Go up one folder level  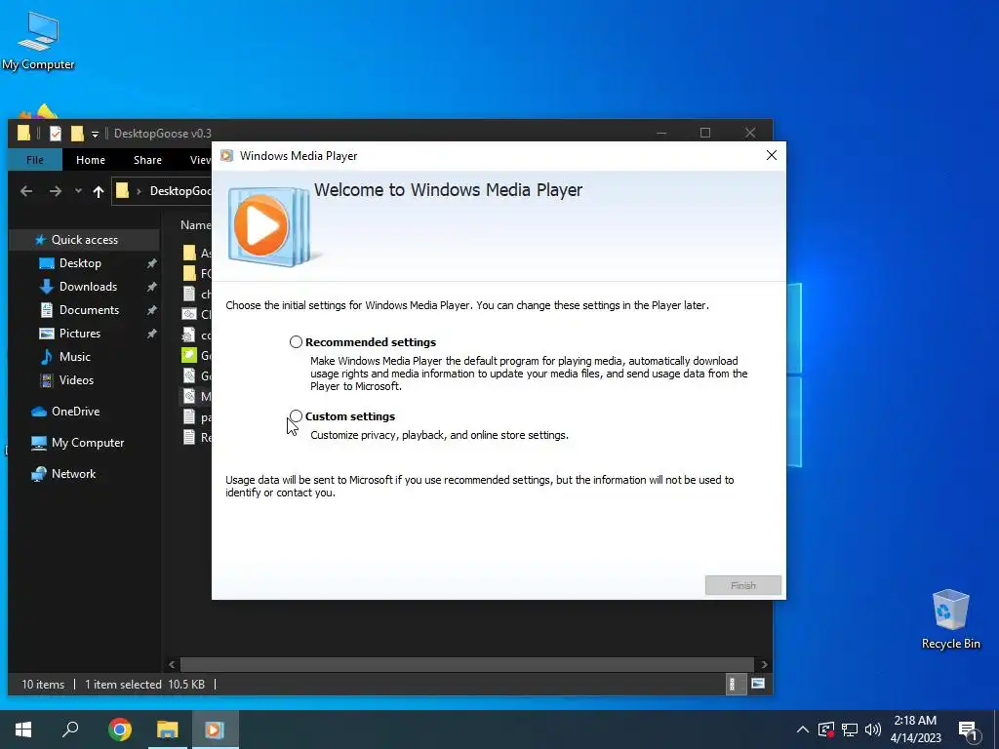pyautogui.click(x=99, y=191)
